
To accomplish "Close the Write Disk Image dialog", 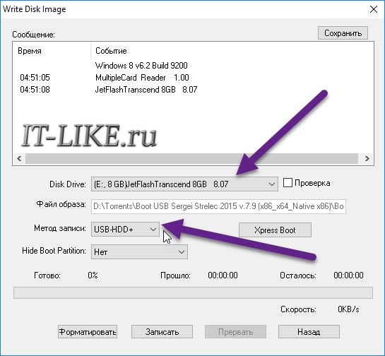I will [374, 9].
